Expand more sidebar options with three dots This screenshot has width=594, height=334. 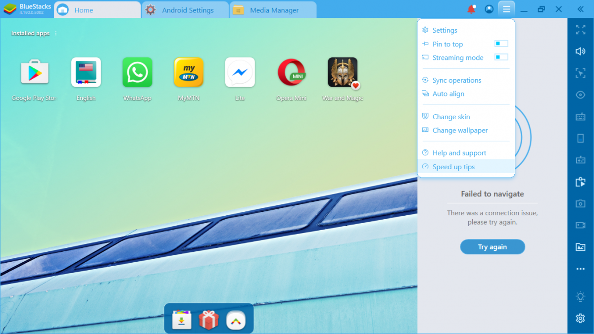[580, 269]
